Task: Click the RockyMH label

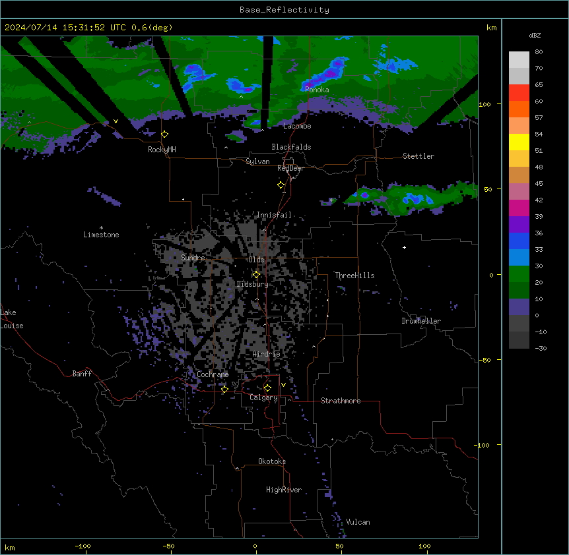Action: tap(162, 150)
